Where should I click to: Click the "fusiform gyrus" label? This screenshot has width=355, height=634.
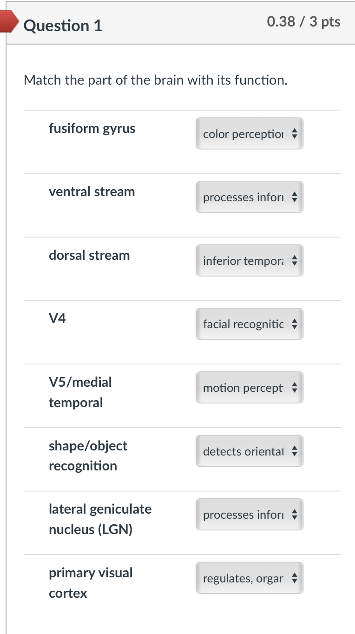click(x=92, y=128)
